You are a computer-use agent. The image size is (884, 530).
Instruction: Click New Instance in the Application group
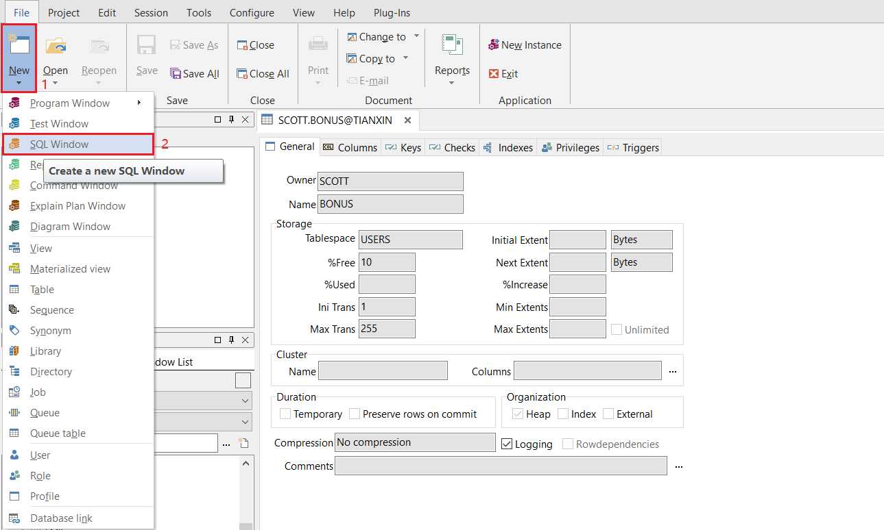pyautogui.click(x=525, y=45)
